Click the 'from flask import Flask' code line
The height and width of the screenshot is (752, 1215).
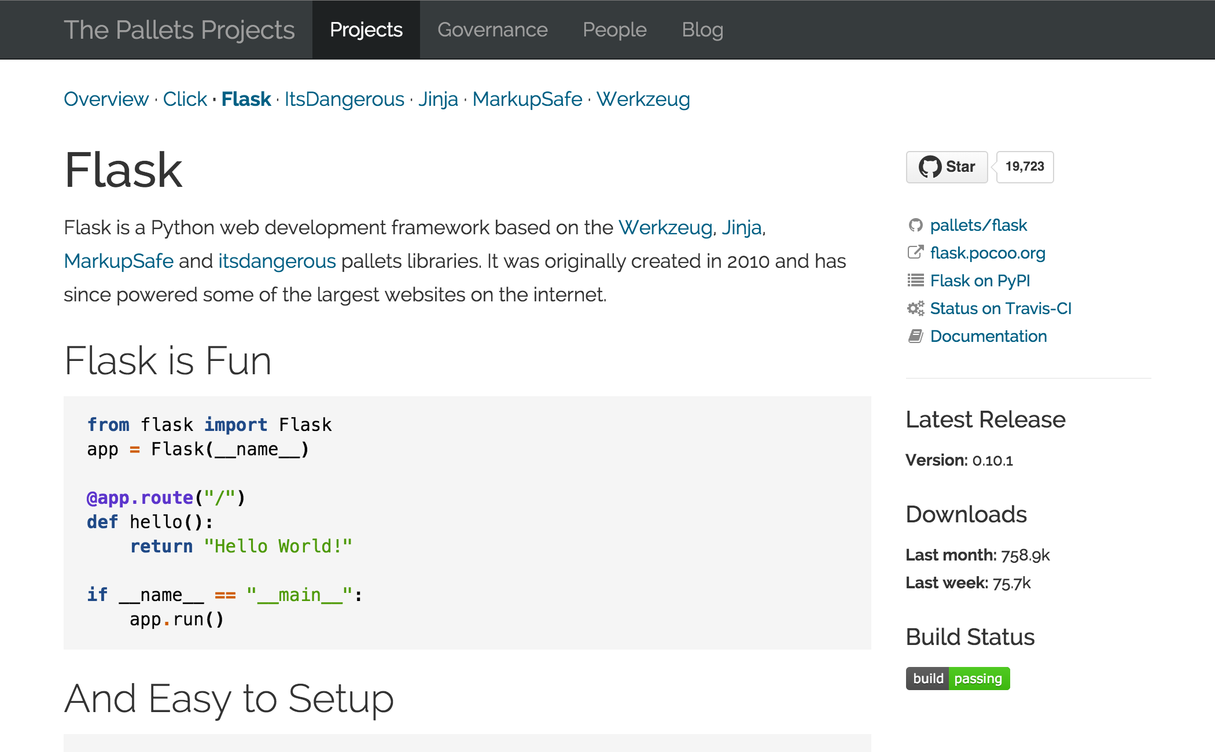(x=209, y=425)
